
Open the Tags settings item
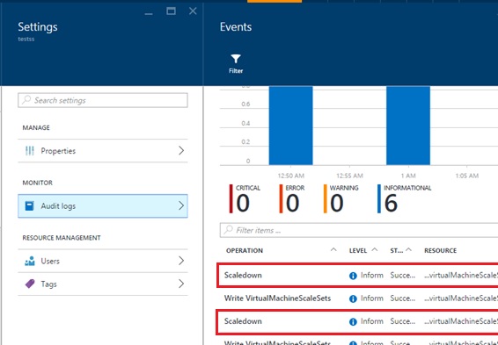[103, 284]
